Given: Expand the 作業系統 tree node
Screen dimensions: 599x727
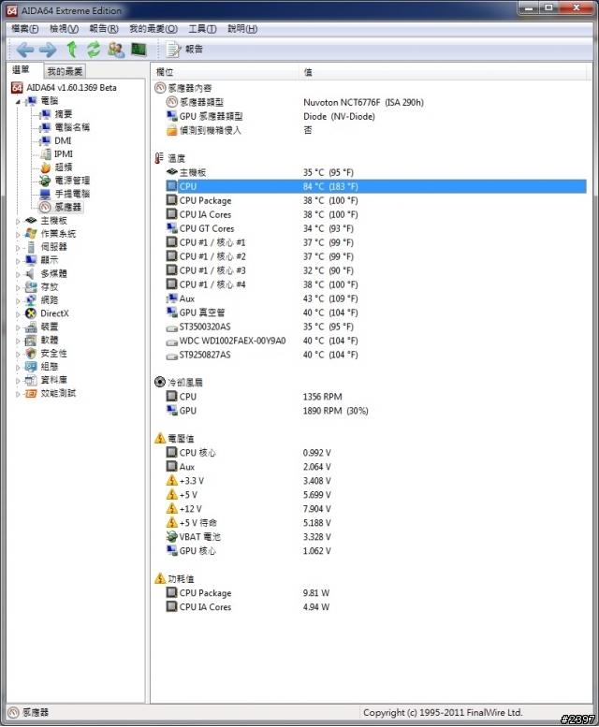Looking at the screenshot, I should click(x=18, y=235).
